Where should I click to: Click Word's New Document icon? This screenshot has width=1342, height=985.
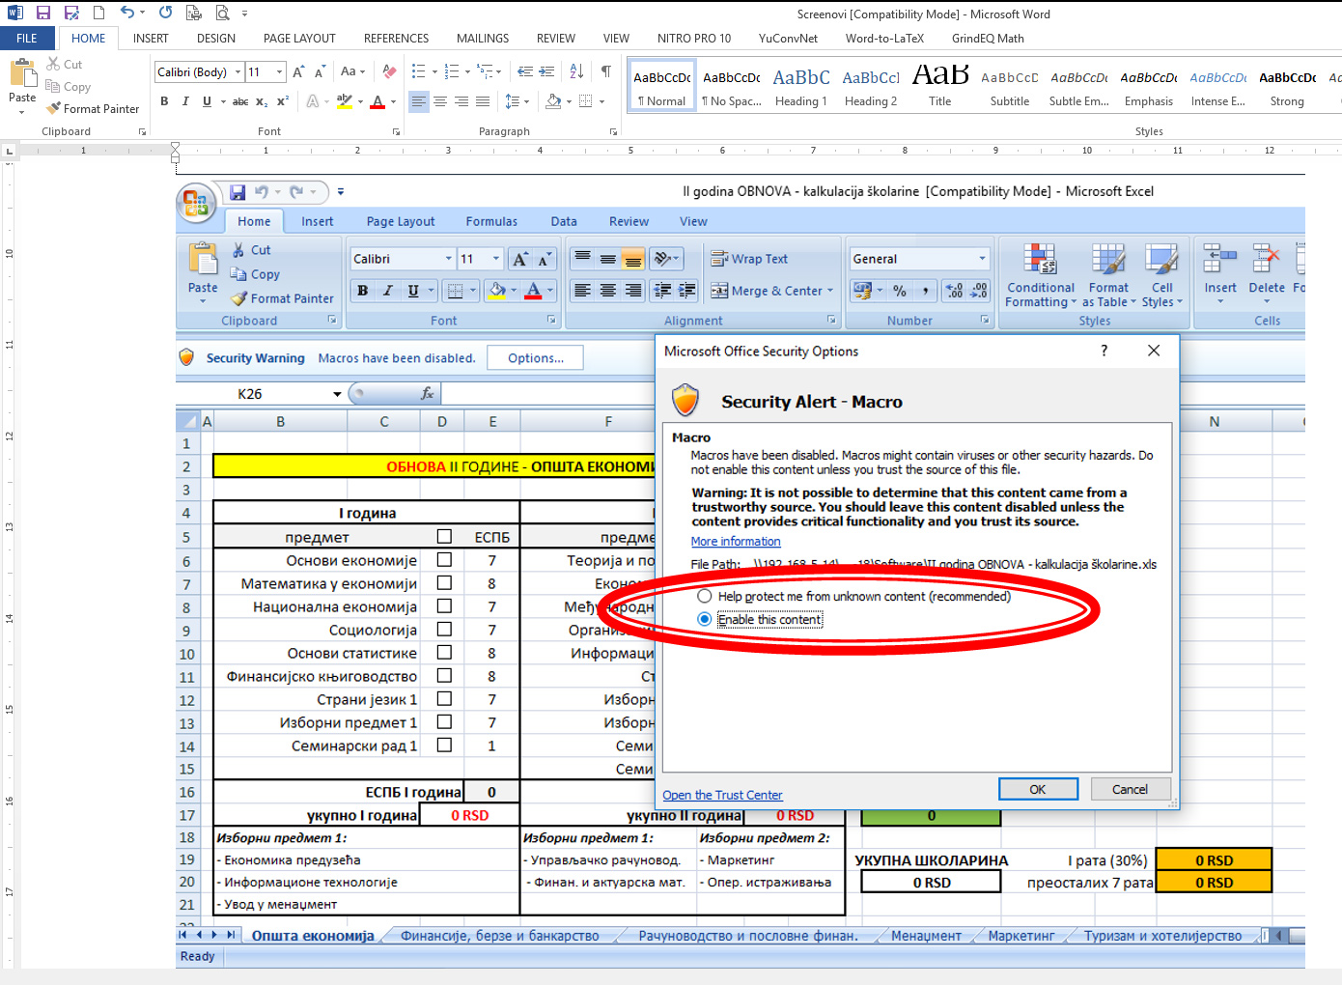click(x=98, y=13)
